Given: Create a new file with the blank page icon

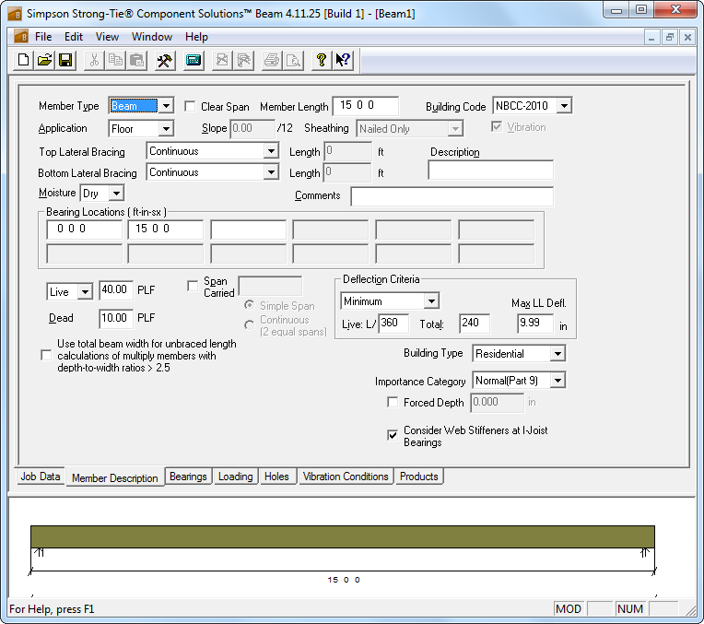Looking at the screenshot, I should coord(23,60).
